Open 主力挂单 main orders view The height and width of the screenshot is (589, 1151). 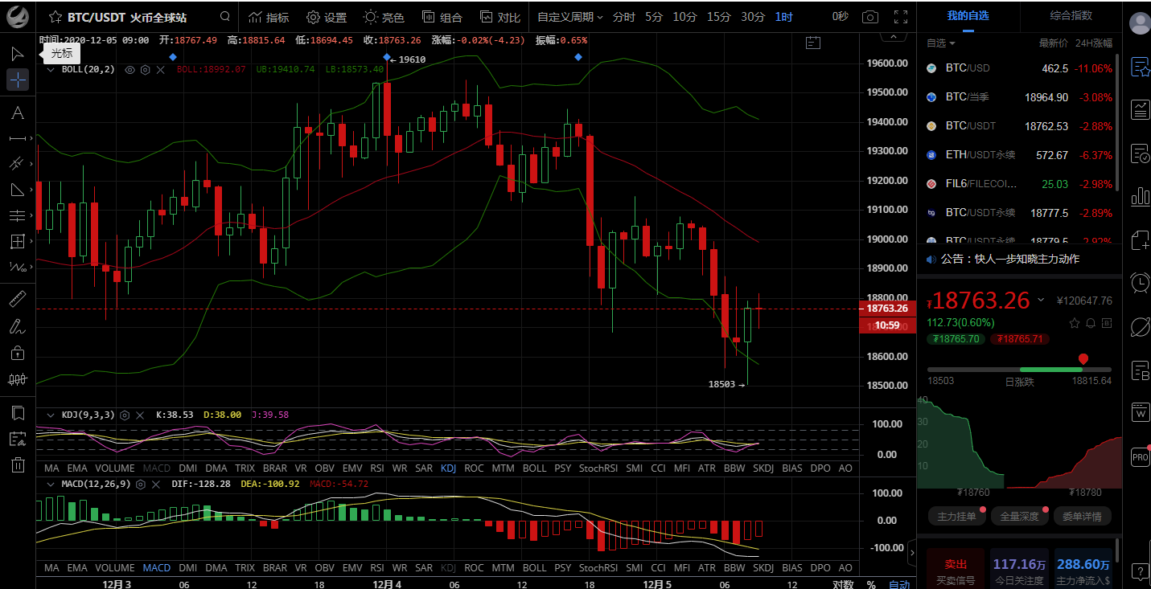(x=956, y=517)
